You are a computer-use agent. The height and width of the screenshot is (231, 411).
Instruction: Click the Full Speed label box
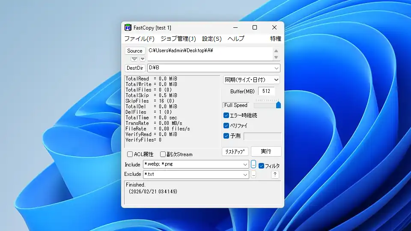(235, 105)
